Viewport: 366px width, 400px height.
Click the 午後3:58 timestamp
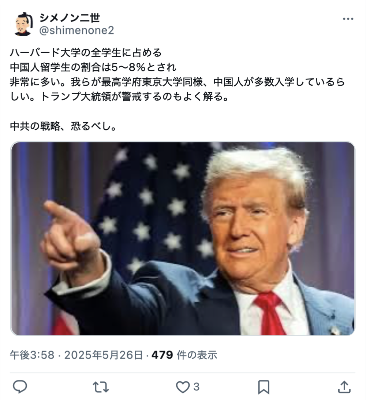click(32, 355)
